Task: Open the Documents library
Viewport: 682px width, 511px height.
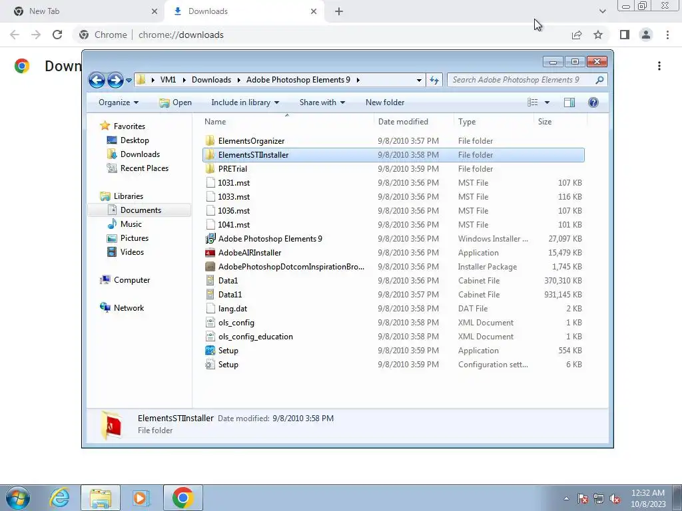Action: [140, 210]
